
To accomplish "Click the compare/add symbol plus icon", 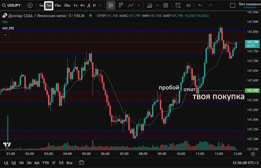I will click(30, 5).
